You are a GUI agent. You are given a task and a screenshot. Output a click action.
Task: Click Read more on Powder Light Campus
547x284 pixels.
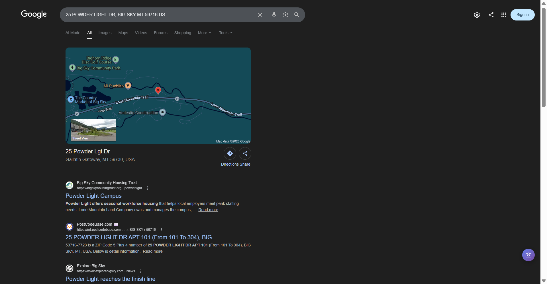(x=208, y=210)
